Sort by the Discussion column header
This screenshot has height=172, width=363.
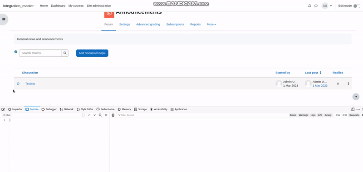click(x=30, y=73)
